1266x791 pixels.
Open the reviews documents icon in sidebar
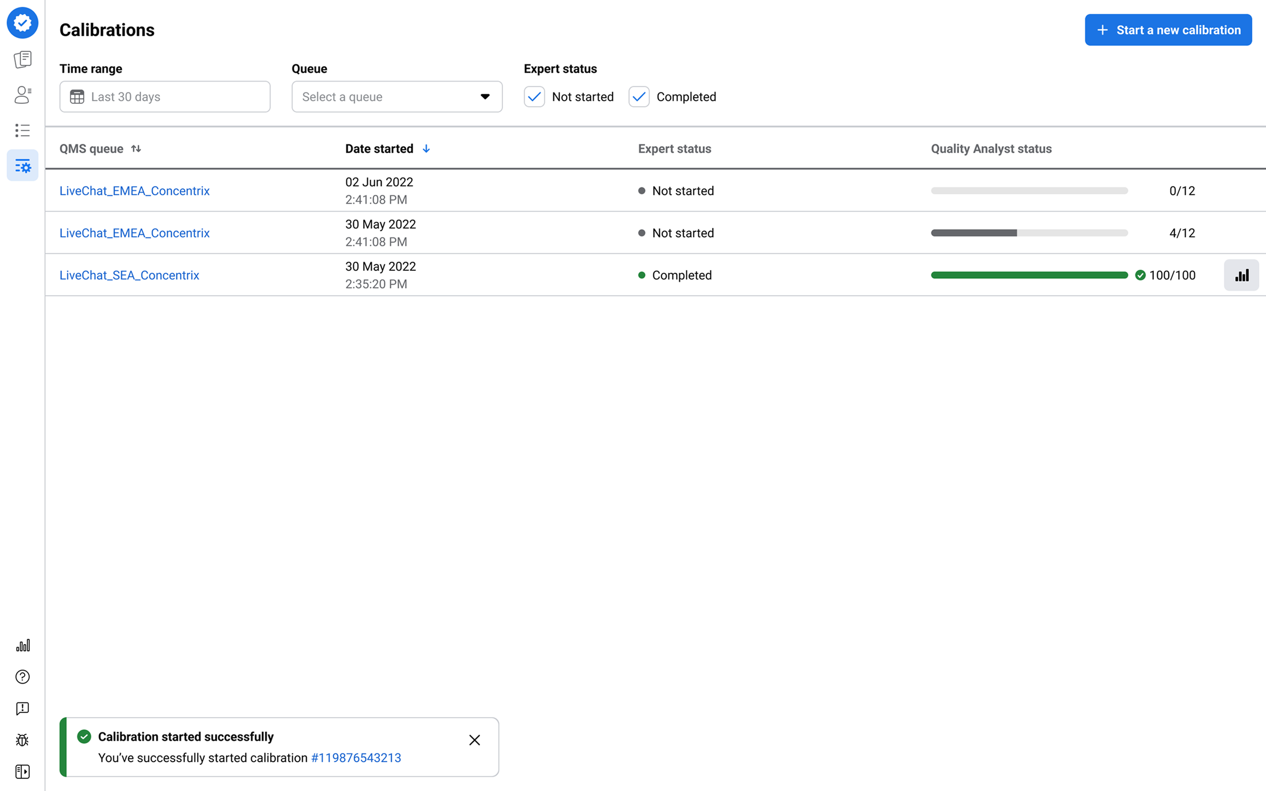click(x=22, y=59)
